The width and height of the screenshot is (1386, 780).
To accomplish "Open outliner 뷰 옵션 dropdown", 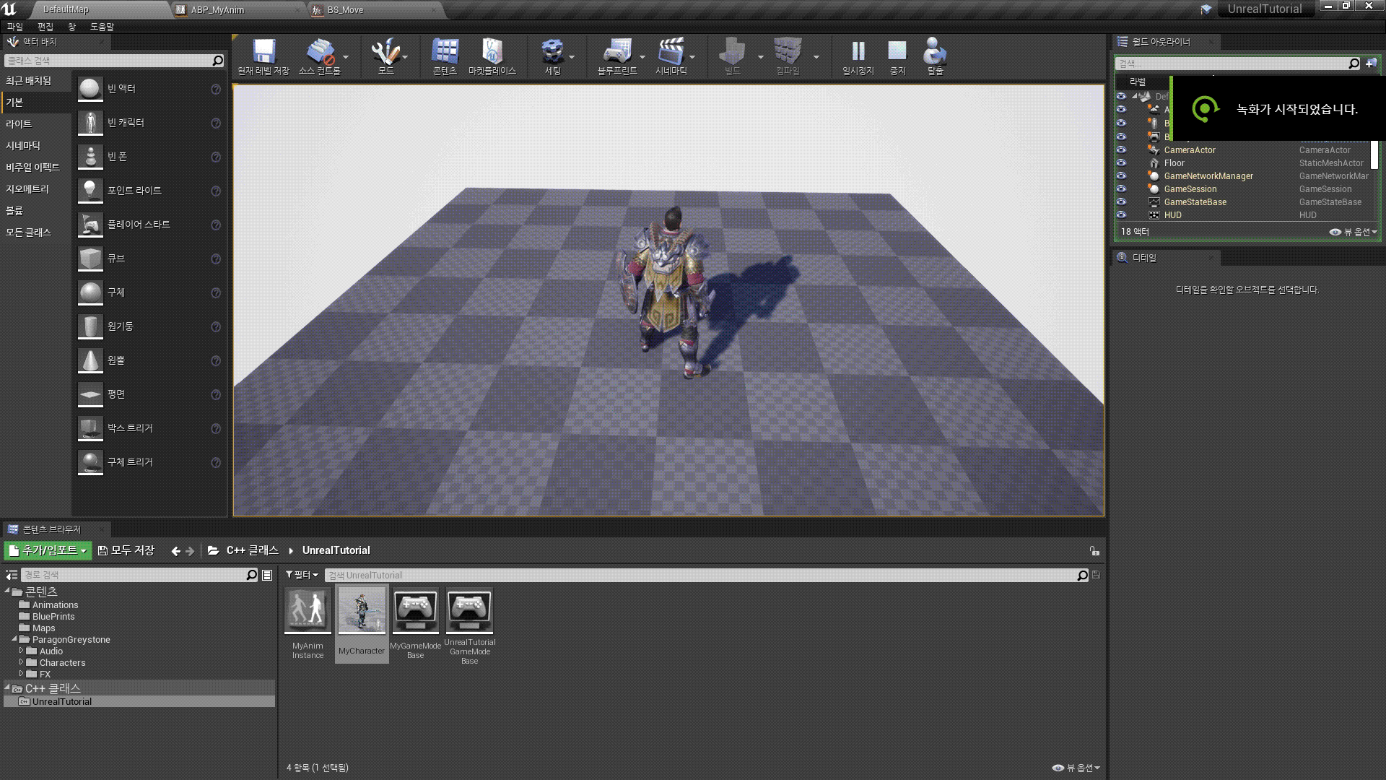I will point(1354,232).
